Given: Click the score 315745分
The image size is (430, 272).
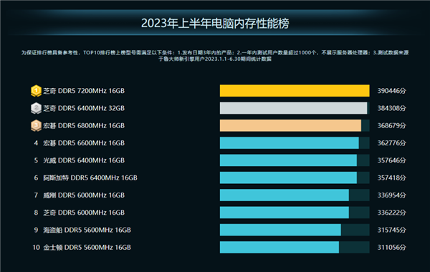Looking at the screenshot, I should (391, 230).
